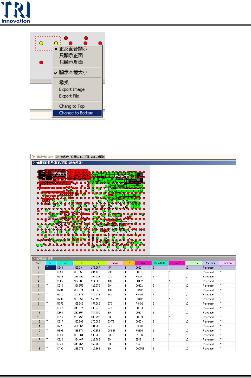The height and width of the screenshot is (378, 251).
Task: Click the Angle column header
Action: click(115, 263)
